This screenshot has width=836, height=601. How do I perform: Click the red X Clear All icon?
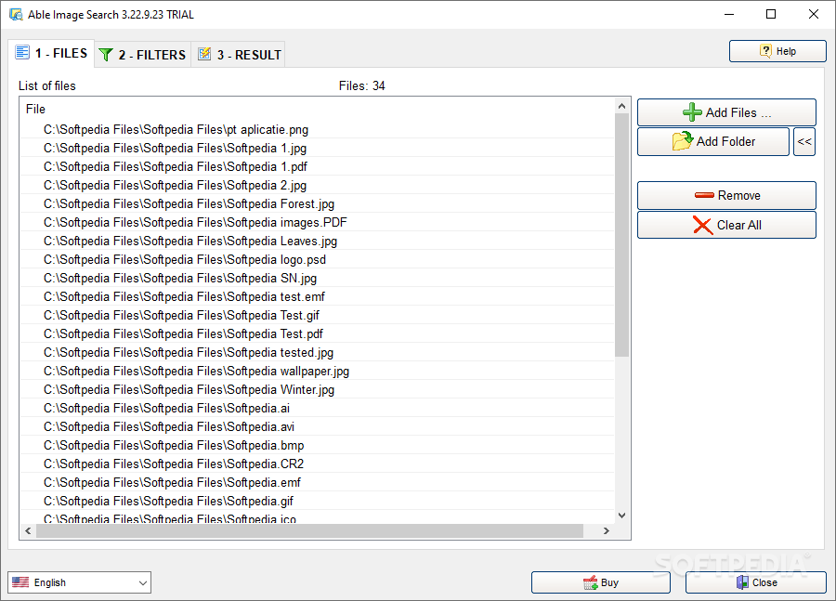(x=703, y=225)
